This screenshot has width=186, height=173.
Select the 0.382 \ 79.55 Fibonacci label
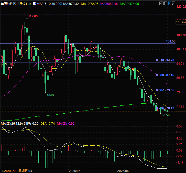tap(165, 90)
